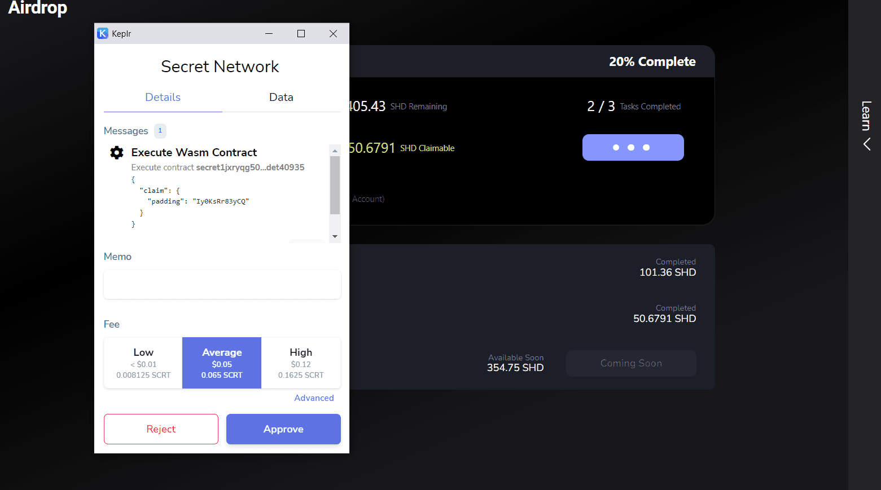Open the Learn side panel label
881x490 pixels.
[866, 116]
